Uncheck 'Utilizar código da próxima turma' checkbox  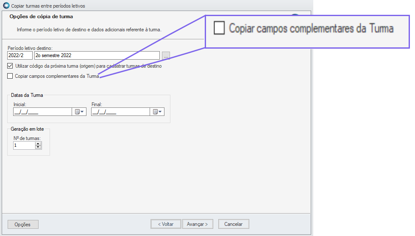[10, 66]
